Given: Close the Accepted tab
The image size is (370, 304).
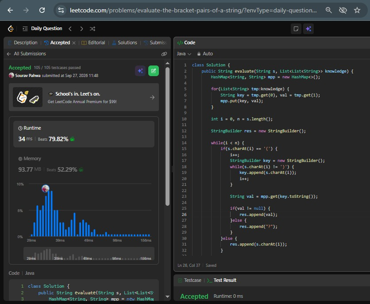Looking at the screenshot, I should click(x=74, y=43).
